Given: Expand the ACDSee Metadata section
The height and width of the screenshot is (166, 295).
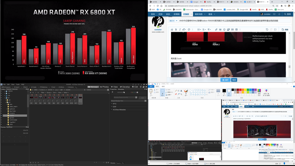Looking at the screenshot, I should pos(111,110).
